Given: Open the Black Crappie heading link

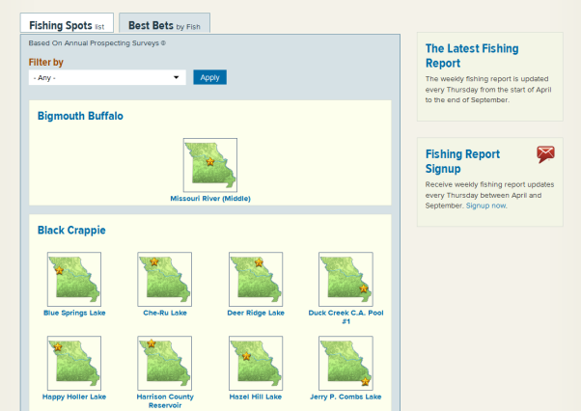Looking at the screenshot, I should click(71, 231).
